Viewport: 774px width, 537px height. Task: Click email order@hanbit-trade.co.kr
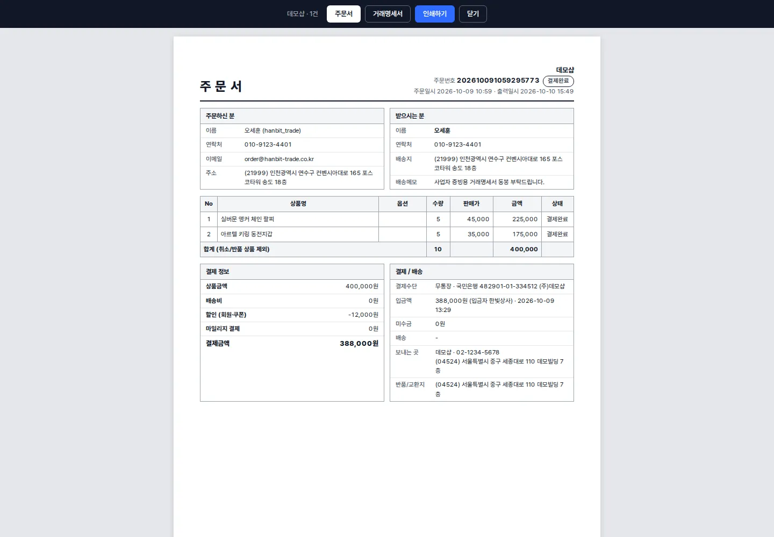tap(279, 159)
